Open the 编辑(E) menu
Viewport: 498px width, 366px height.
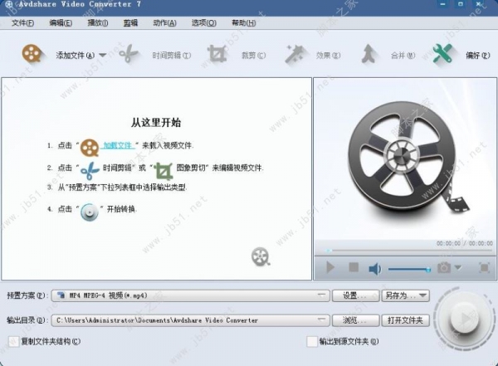[61, 23]
